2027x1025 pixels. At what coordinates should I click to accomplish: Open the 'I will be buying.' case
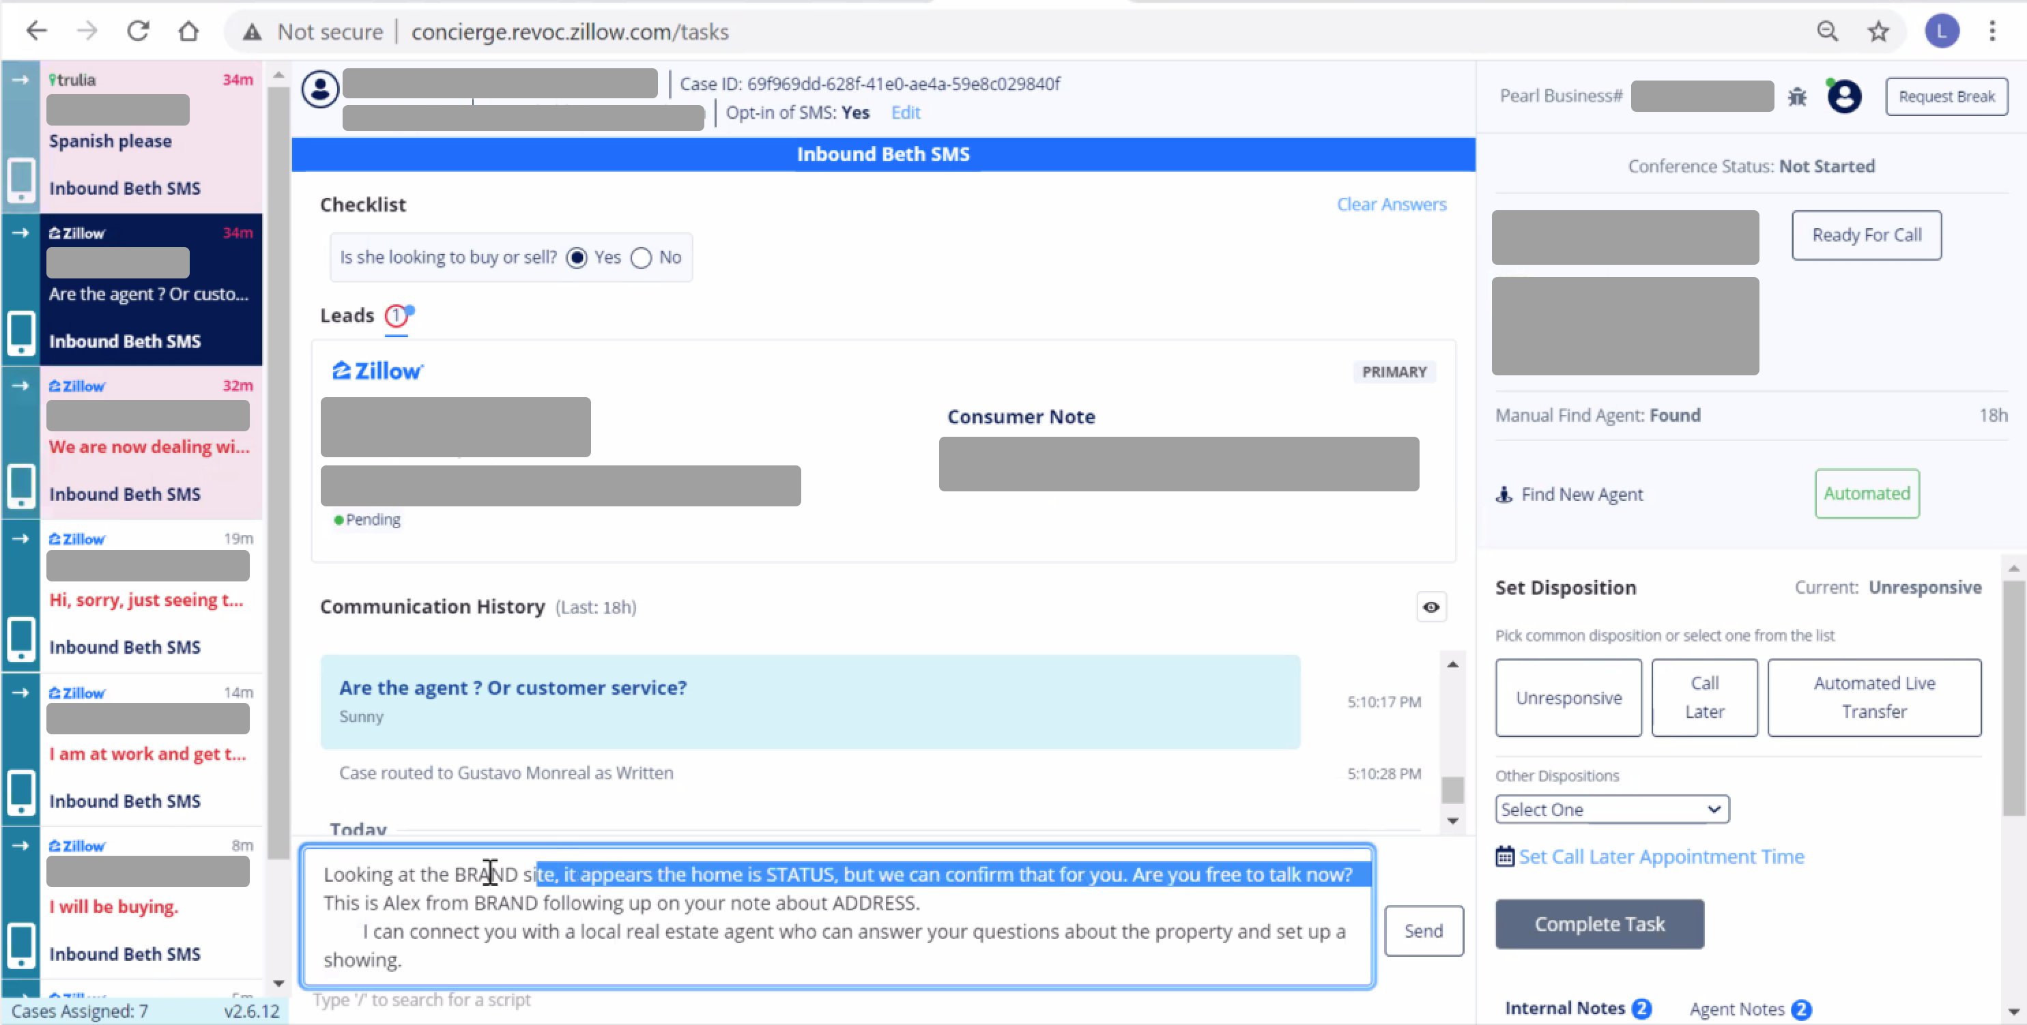[x=151, y=902]
